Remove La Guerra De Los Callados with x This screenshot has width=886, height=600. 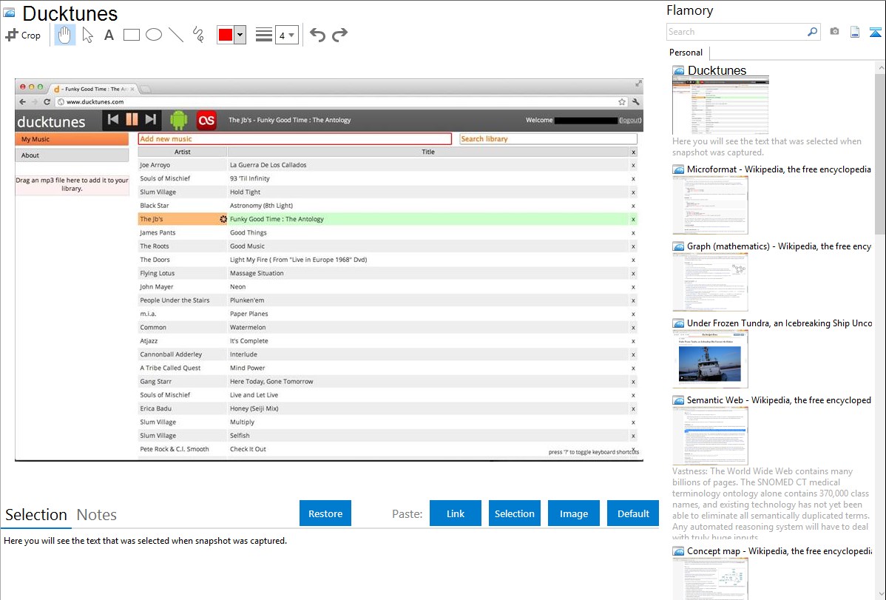click(633, 166)
